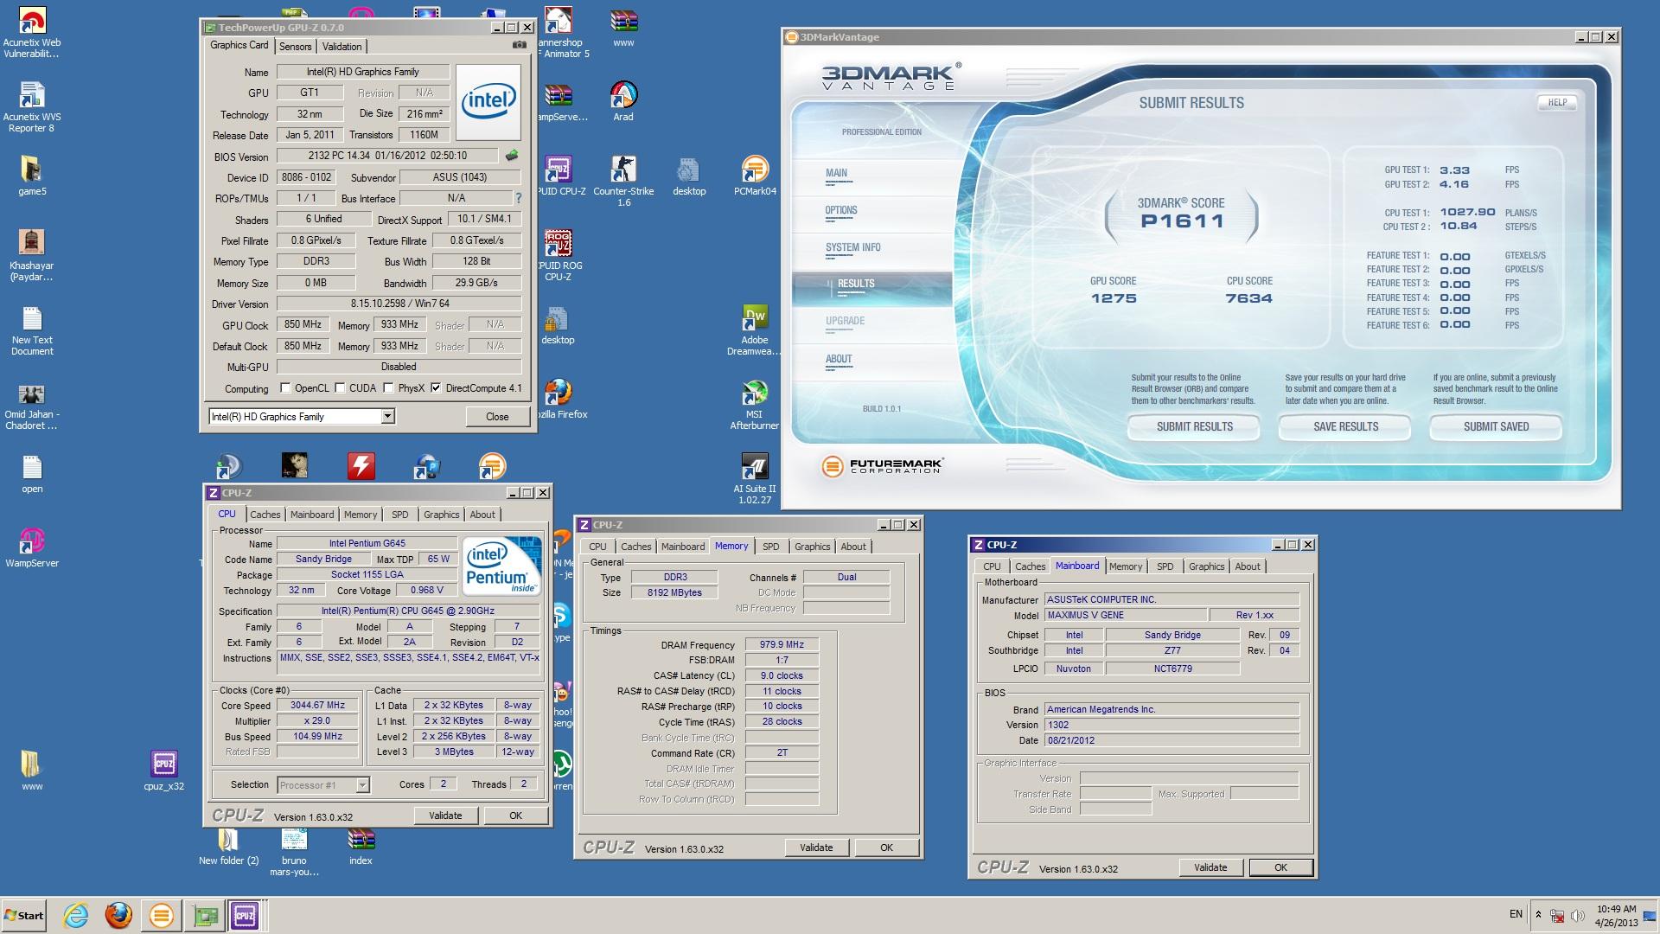Open the www archive icon at top

click(x=622, y=28)
